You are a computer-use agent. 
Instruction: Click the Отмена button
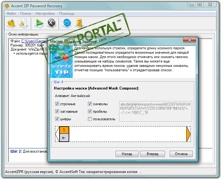(181, 154)
